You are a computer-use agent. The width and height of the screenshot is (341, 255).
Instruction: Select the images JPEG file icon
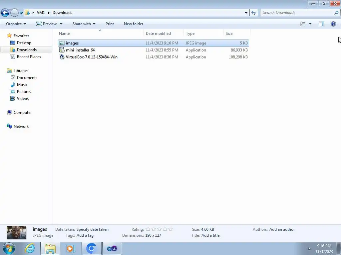62,43
